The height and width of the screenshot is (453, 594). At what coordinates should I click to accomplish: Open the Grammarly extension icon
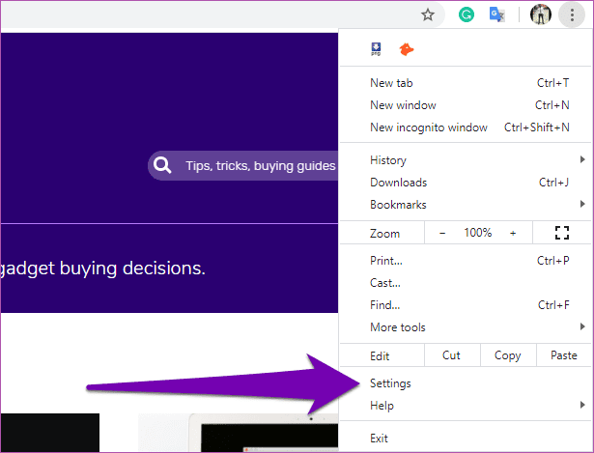tap(467, 15)
